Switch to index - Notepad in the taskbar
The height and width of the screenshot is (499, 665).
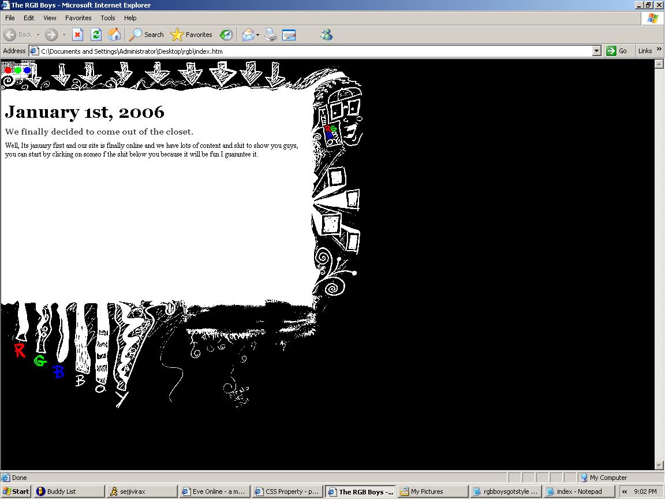point(578,491)
